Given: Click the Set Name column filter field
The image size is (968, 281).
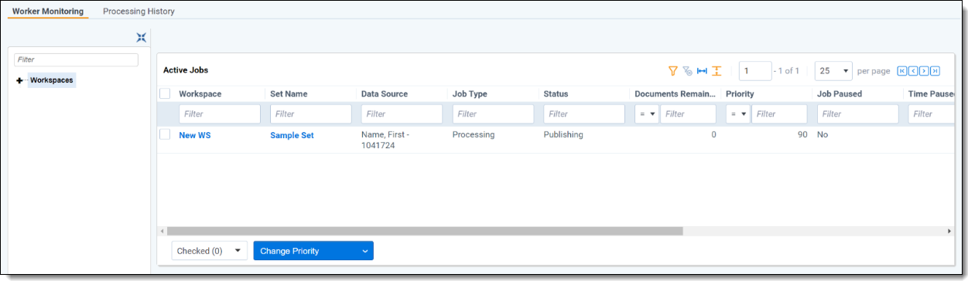Looking at the screenshot, I should tap(310, 114).
